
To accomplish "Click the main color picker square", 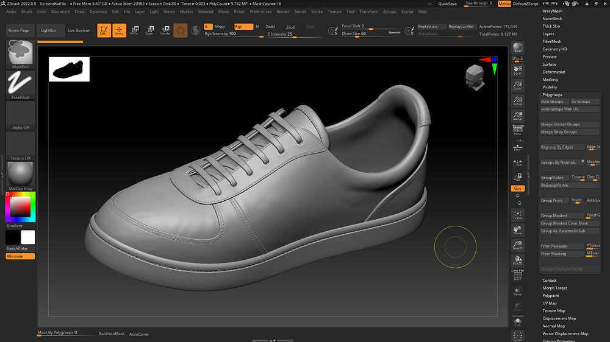I will (x=20, y=206).
